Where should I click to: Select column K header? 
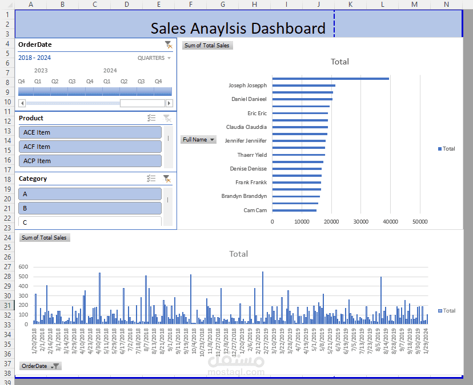[x=350, y=4]
